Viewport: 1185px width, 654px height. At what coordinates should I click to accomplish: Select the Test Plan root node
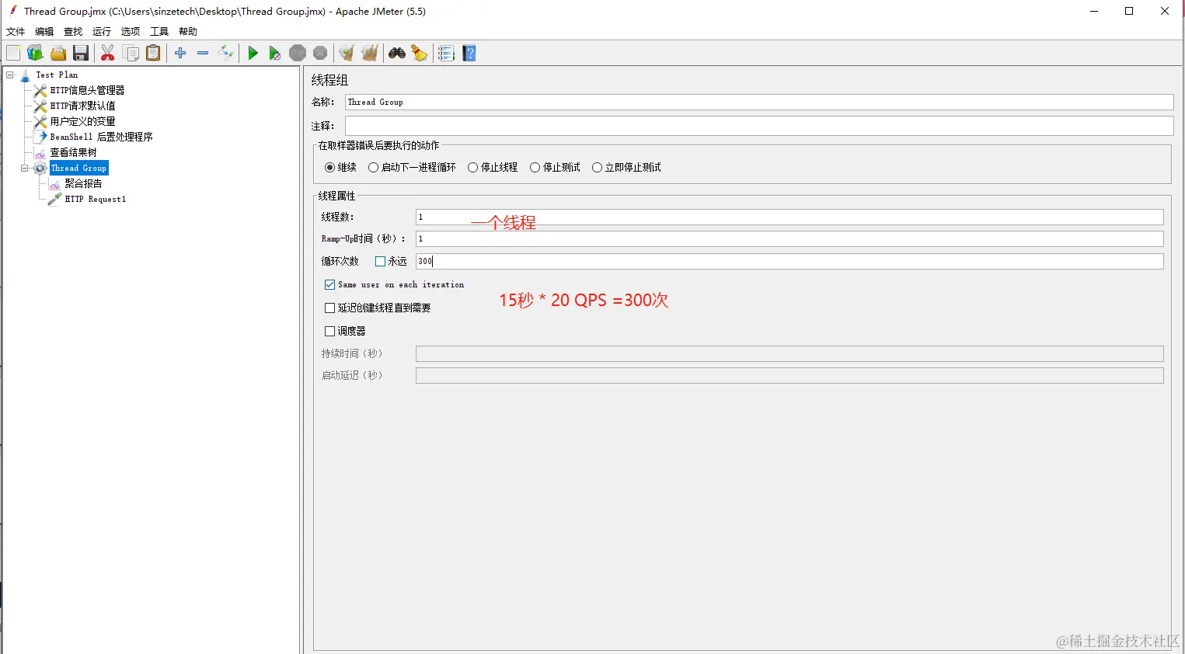coord(57,75)
